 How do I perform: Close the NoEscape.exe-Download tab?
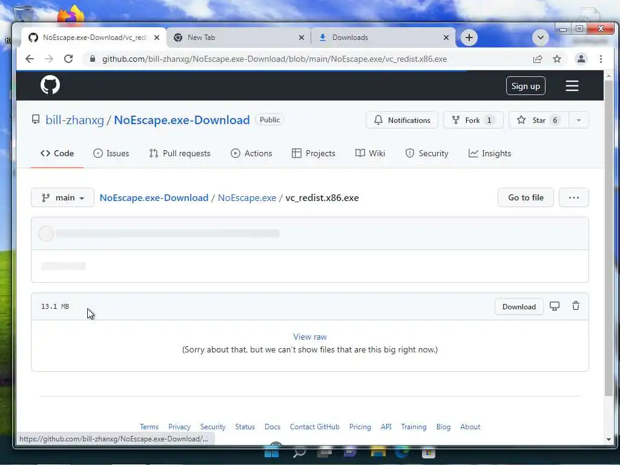[157, 38]
